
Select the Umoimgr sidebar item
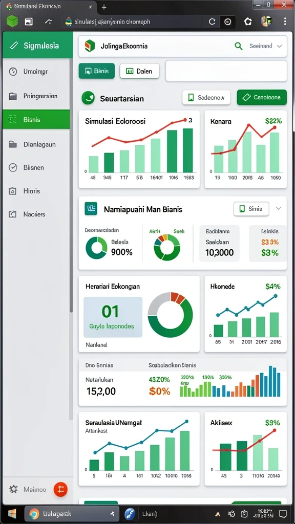[36, 72]
